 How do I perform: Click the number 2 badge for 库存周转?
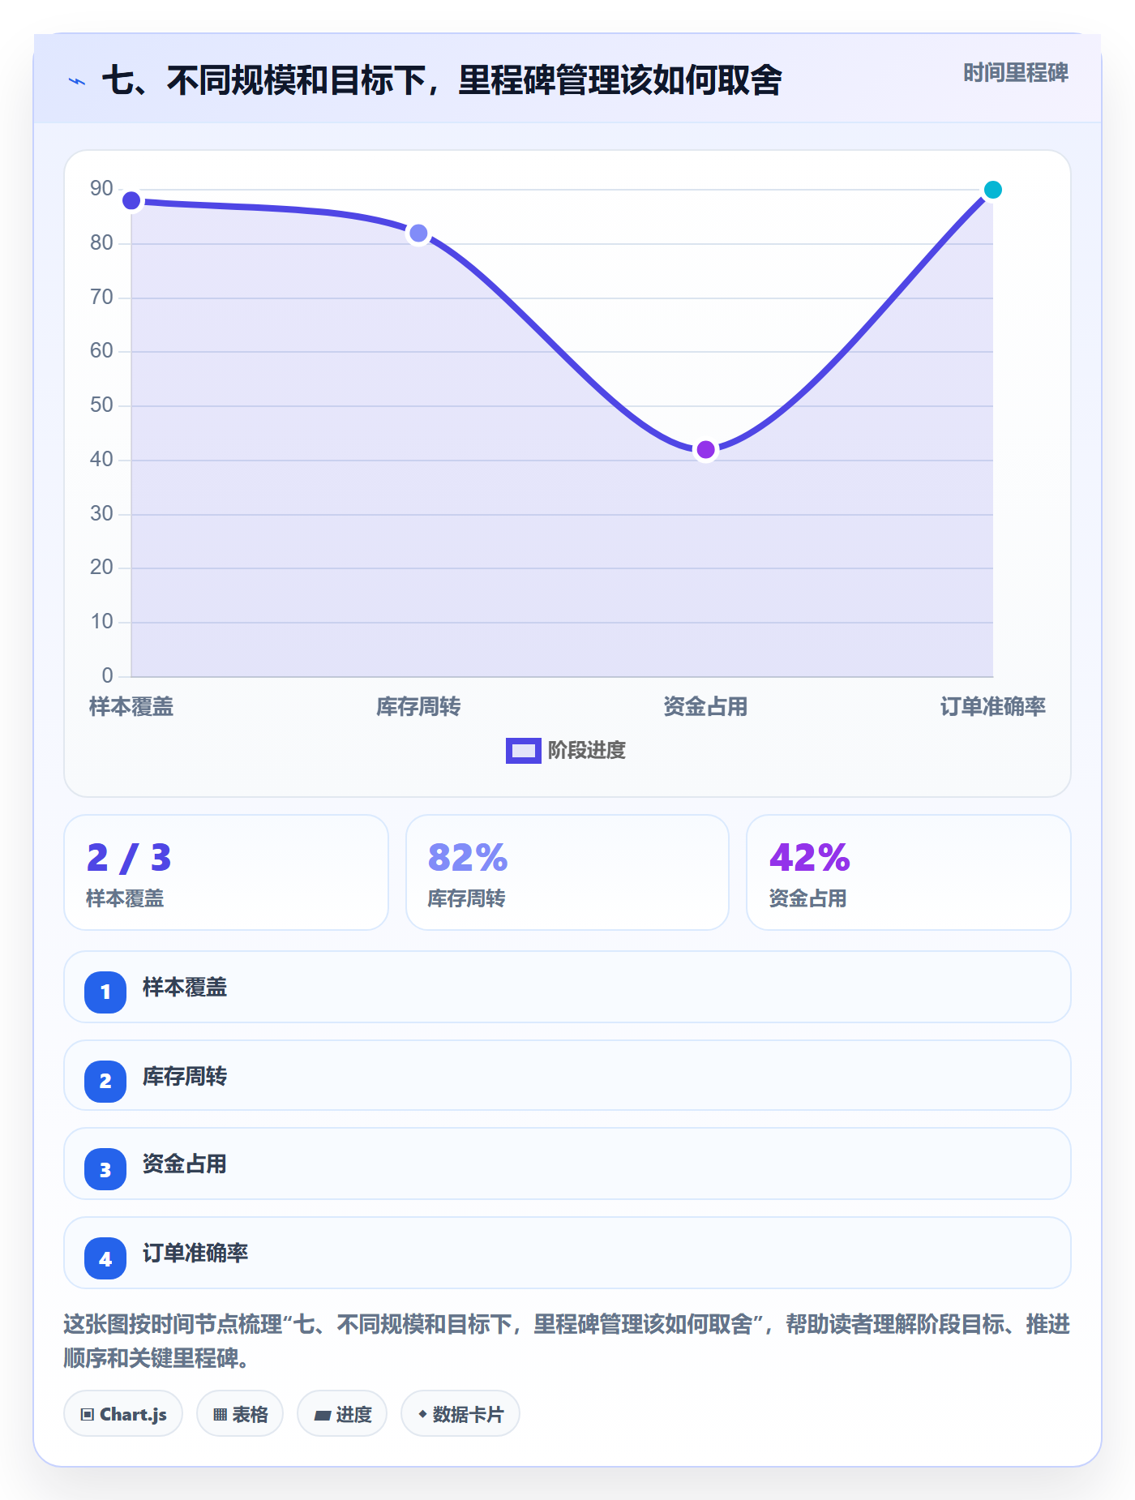click(105, 1081)
